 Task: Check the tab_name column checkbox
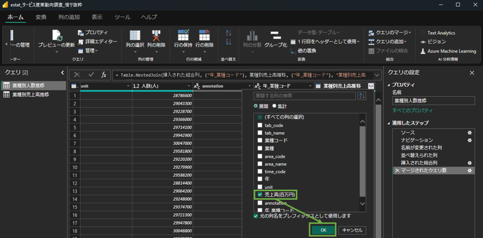coord(260,133)
